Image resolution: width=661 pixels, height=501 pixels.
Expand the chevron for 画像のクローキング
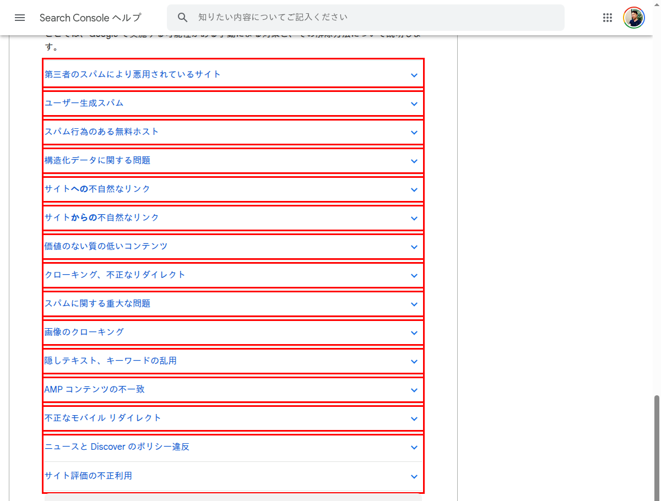414,333
